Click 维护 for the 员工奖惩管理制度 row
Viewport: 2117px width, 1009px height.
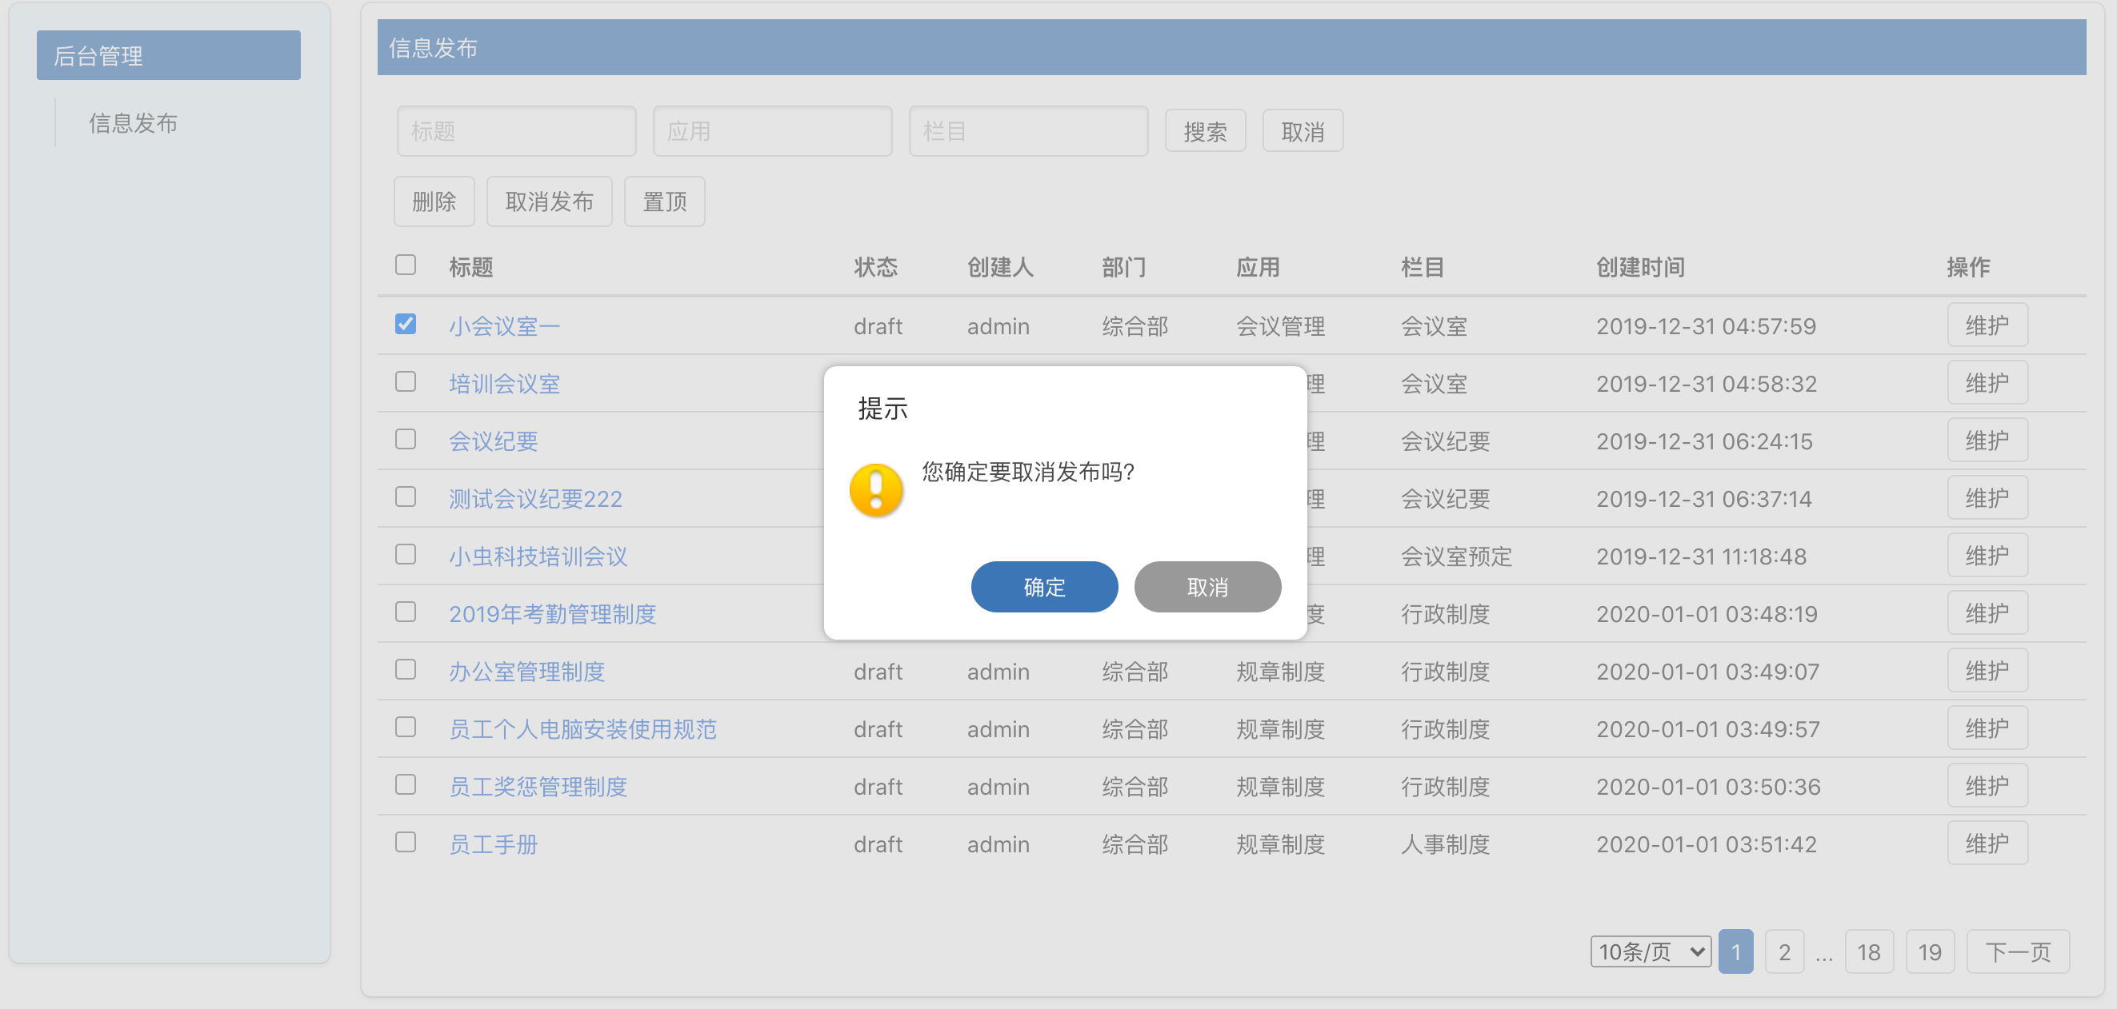[1987, 785]
